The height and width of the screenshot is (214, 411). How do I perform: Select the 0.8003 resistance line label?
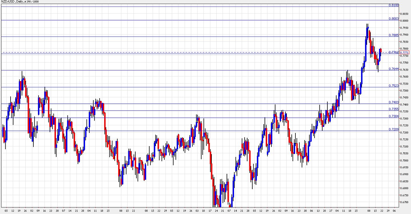click(x=394, y=19)
